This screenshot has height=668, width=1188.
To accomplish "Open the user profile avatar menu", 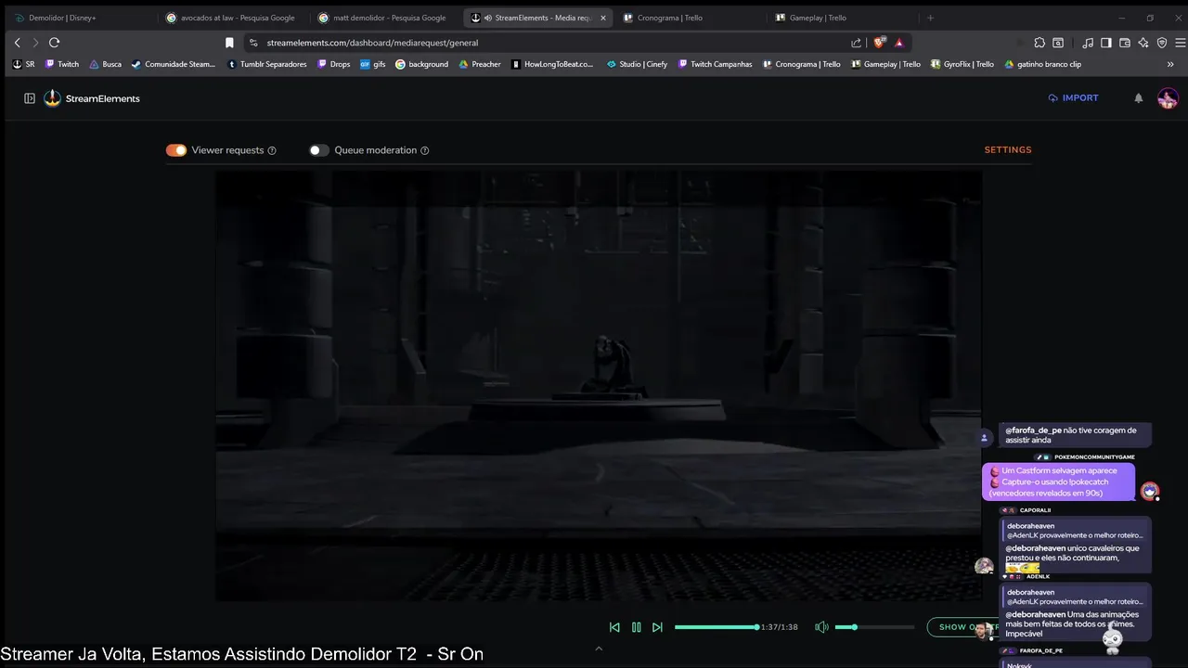I will coord(1168,98).
